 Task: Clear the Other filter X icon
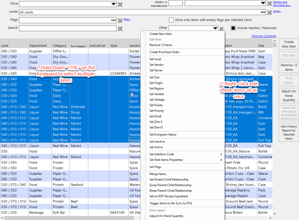point(221,29)
